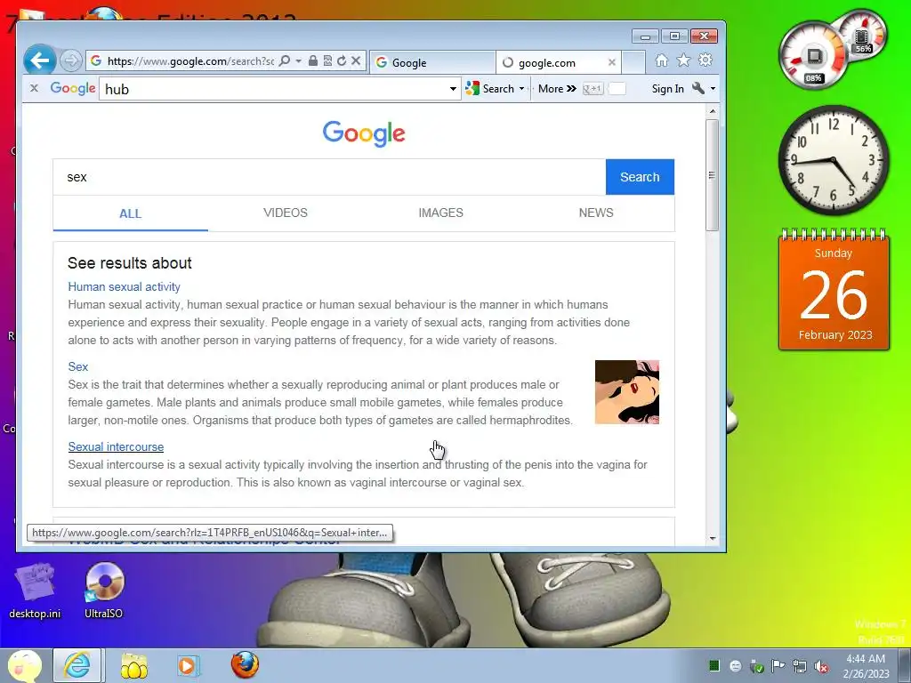Open the Action Center flag icon
911x683 pixels.
coord(778,666)
